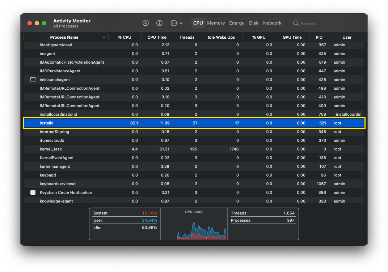388x272 pixels.
Task: Toggle the Process Name sort chevron
Action: tap(104, 37)
